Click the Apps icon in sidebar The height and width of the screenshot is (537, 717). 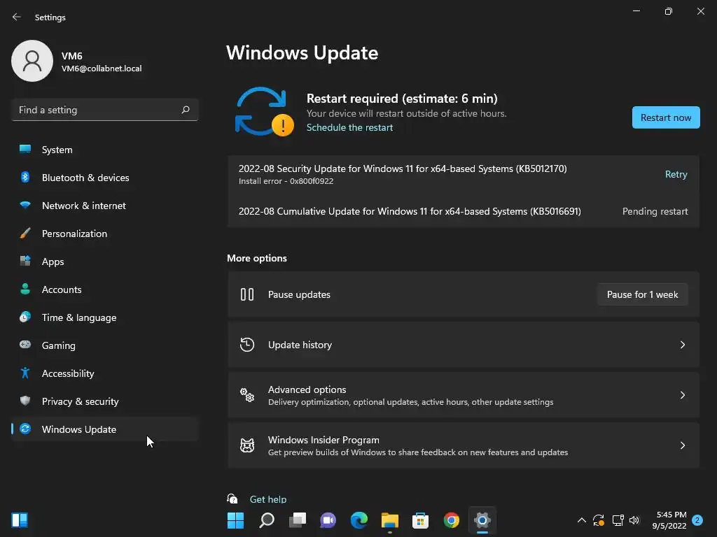click(25, 262)
